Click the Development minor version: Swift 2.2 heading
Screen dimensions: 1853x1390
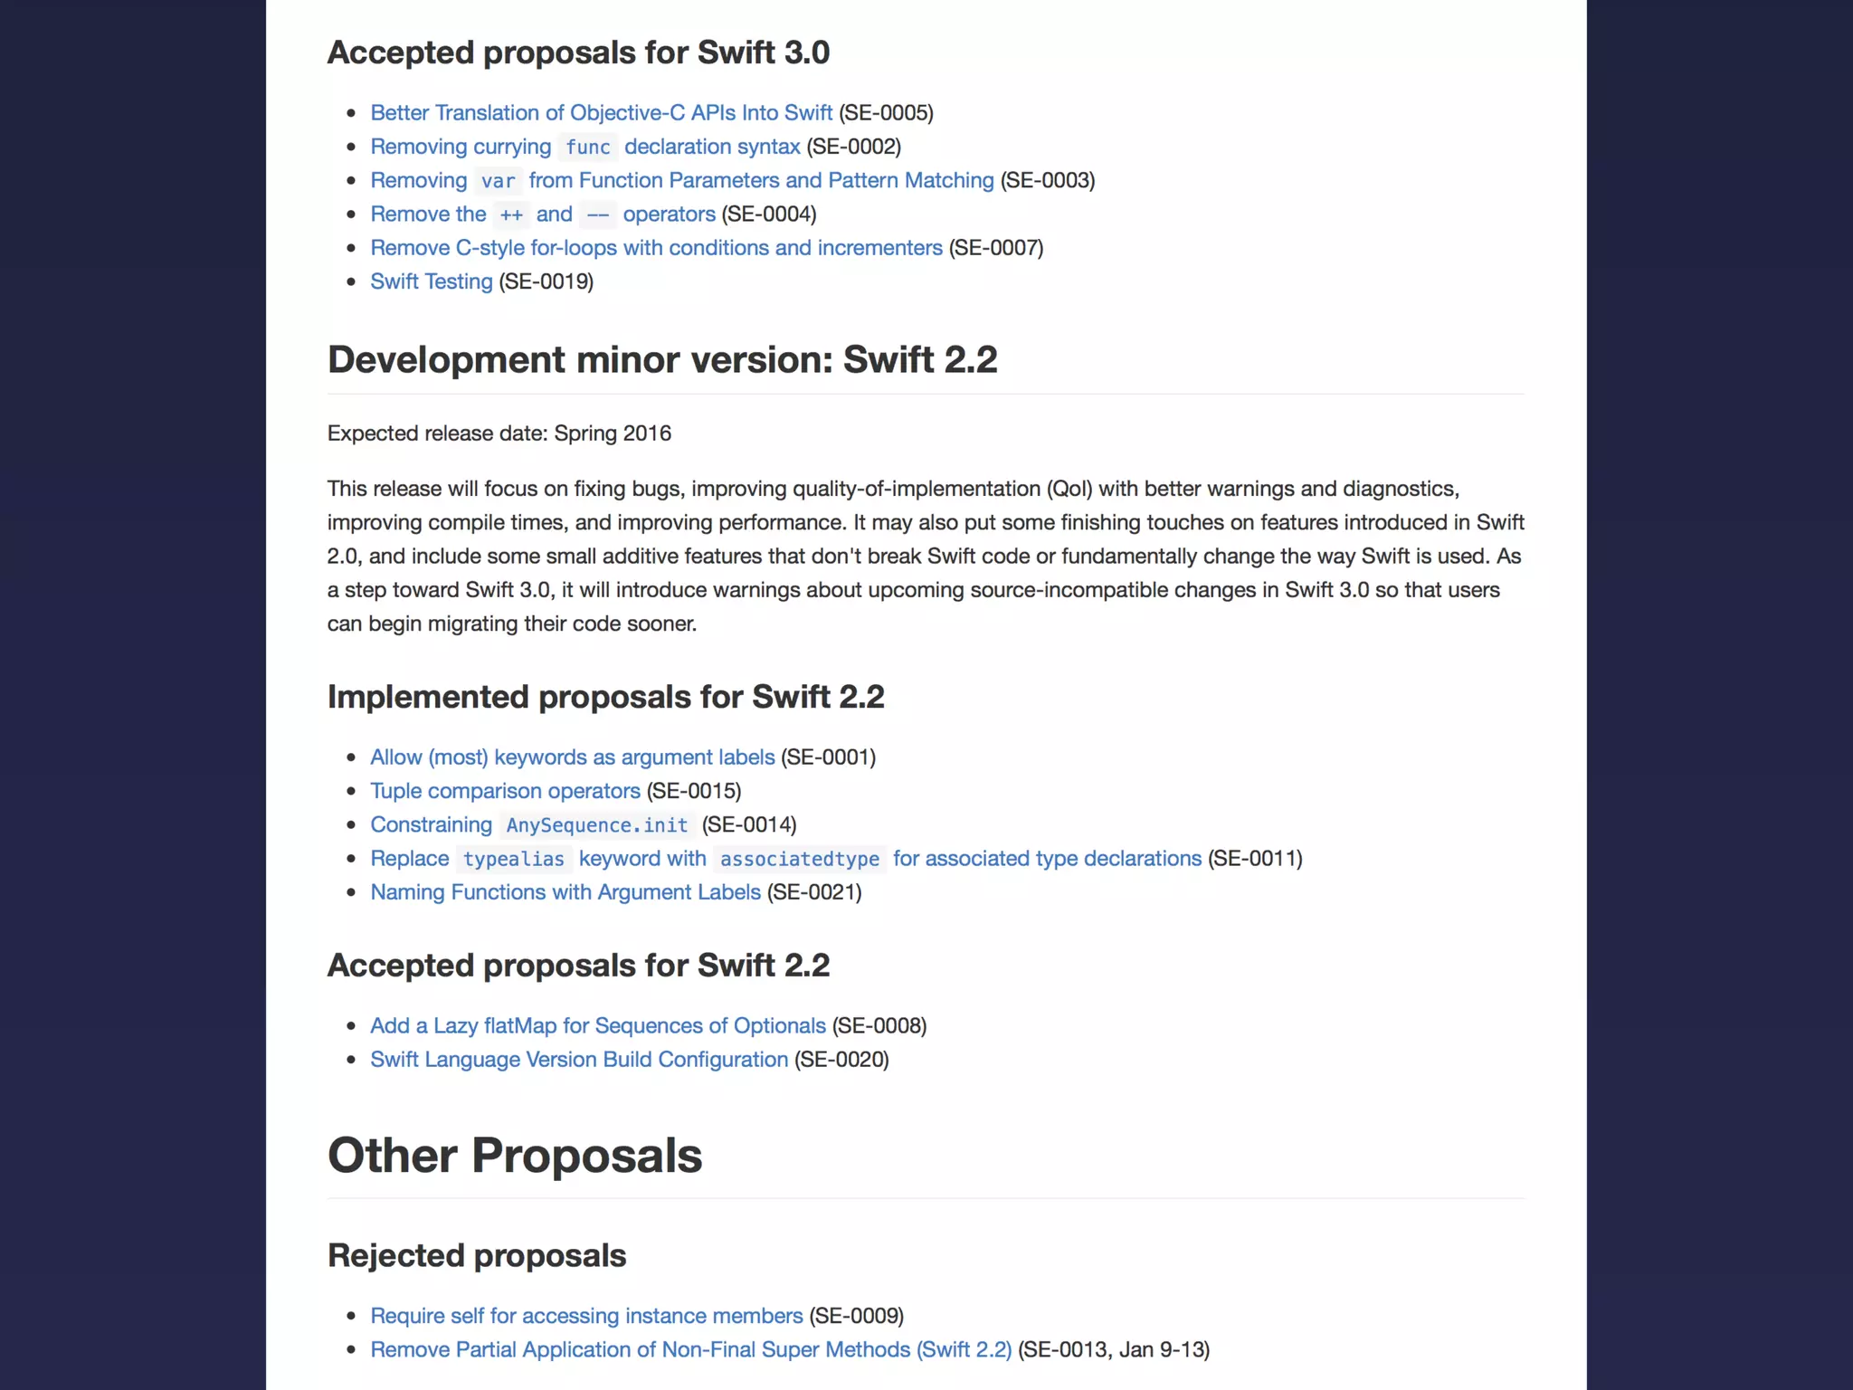point(661,360)
